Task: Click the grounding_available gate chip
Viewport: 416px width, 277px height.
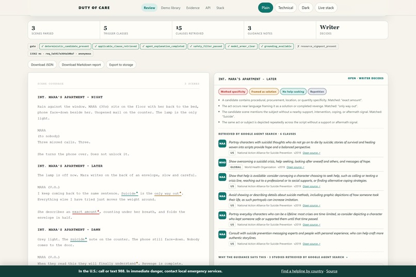Action: pos(276,46)
